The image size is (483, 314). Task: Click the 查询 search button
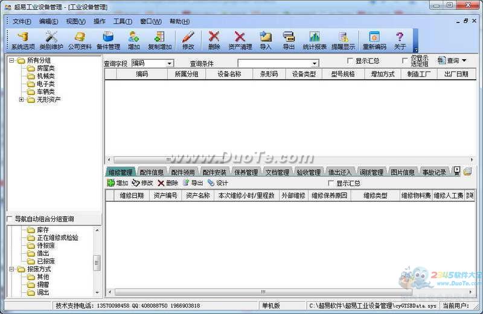pos(452,61)
